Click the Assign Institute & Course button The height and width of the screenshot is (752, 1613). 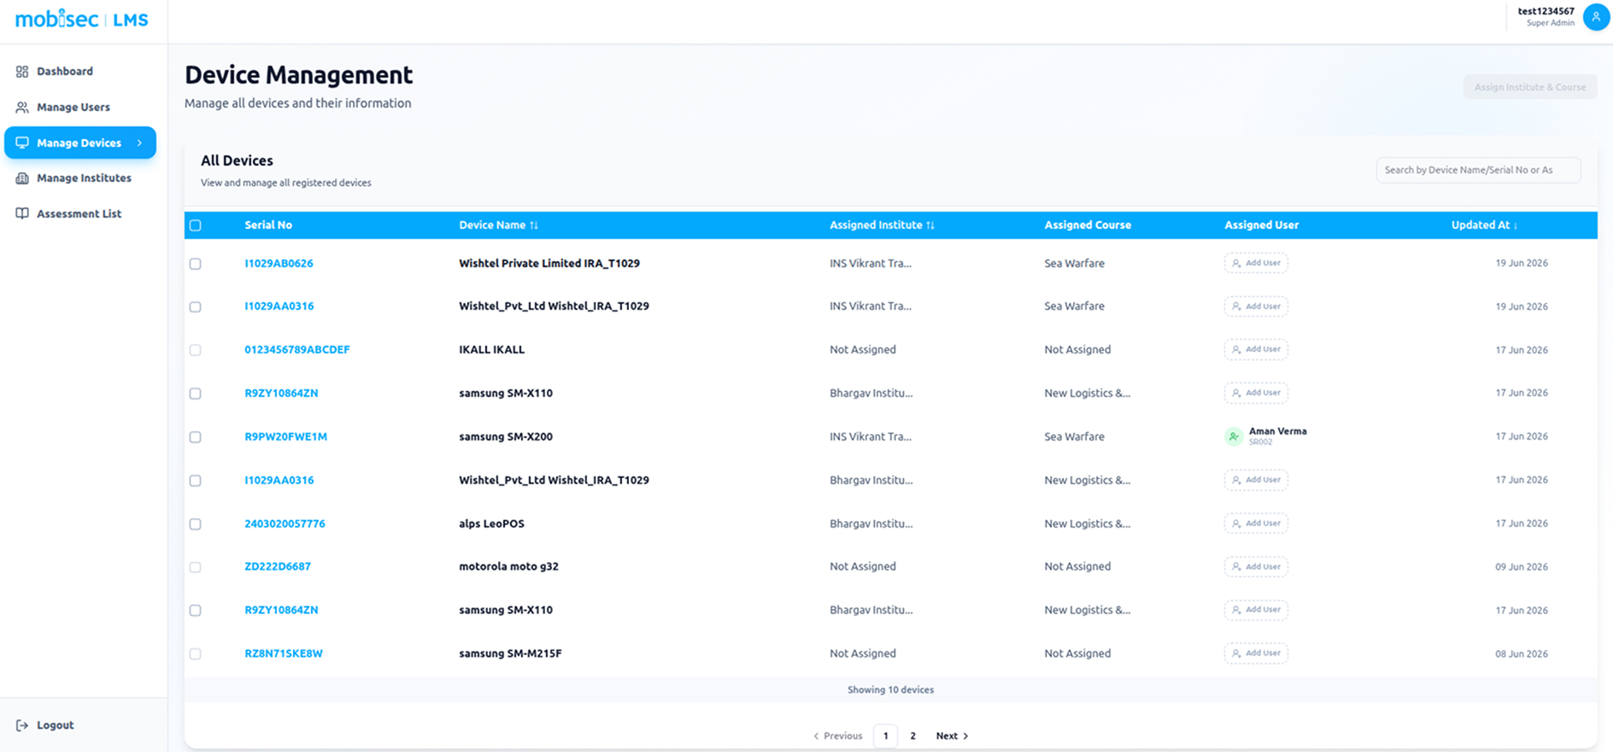[x=1529, y=87]
